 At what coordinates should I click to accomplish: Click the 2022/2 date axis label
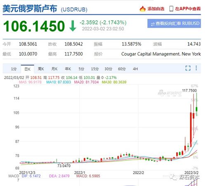pyautogui.click(x=138, y=173)
